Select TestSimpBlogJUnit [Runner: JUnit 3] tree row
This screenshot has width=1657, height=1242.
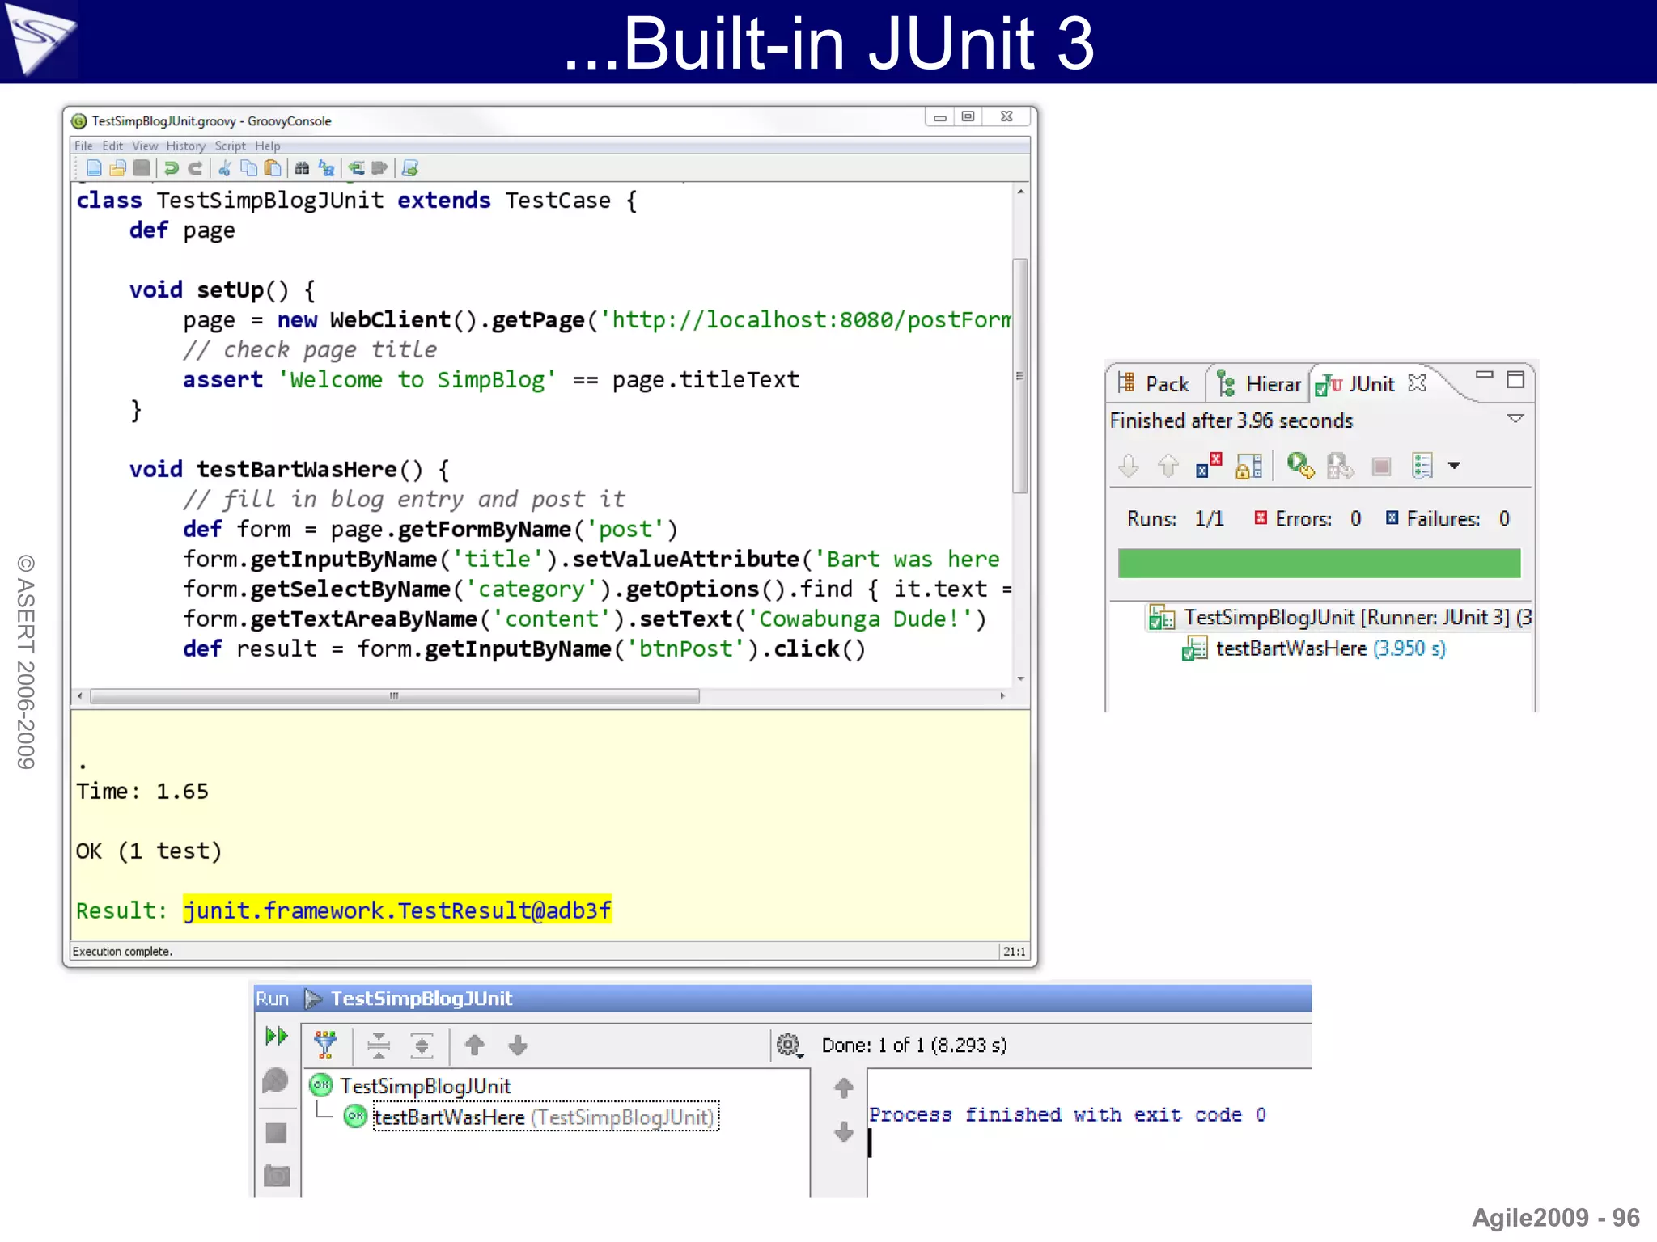click(1339, 618)
